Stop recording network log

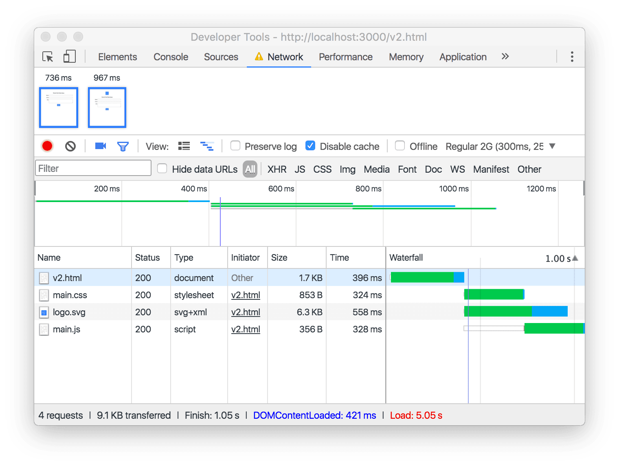(47, 146)
